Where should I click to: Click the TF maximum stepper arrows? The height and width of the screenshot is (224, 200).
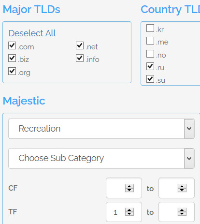(182, 212)
